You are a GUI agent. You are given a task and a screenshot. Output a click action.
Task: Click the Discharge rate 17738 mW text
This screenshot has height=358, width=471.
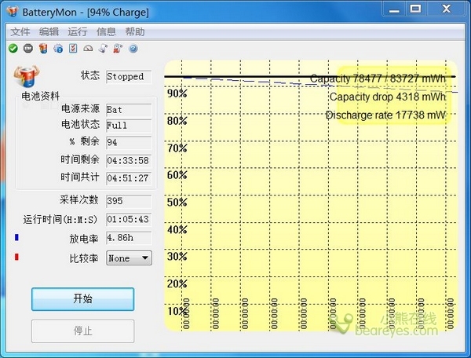pos(385,115)
